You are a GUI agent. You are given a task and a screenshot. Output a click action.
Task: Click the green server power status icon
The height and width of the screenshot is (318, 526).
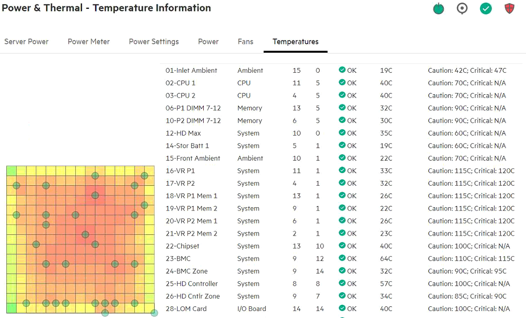point(439,9)
